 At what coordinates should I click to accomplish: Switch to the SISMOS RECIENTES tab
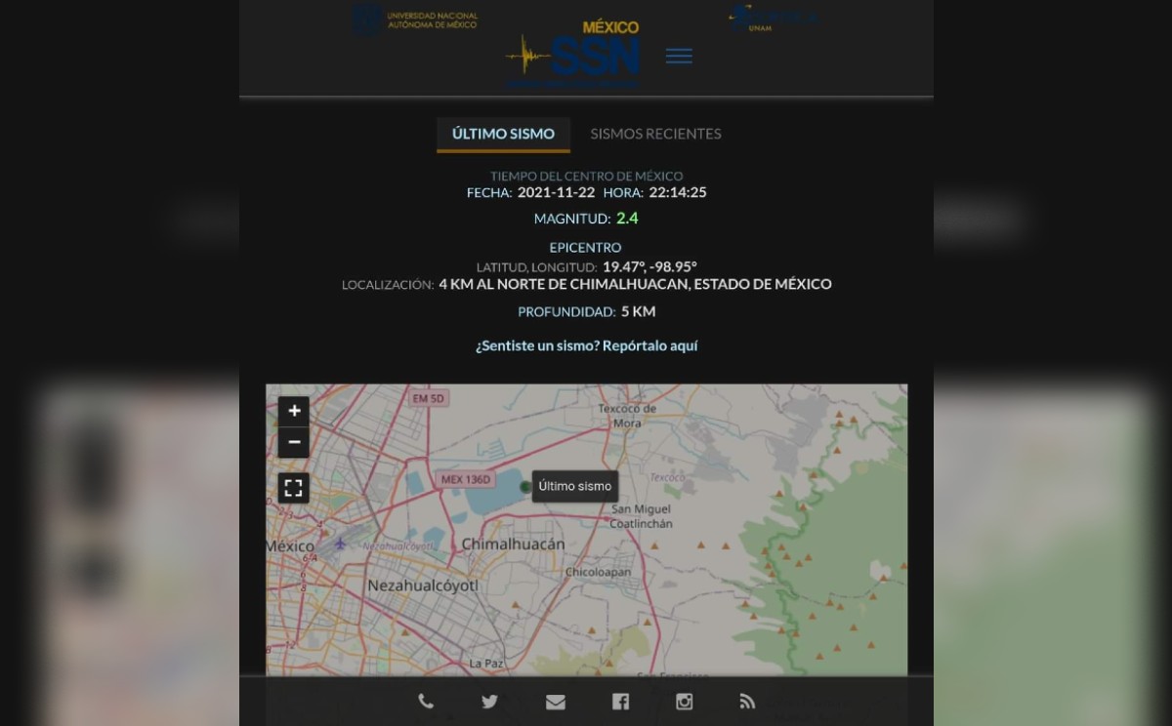coord(655,134)
